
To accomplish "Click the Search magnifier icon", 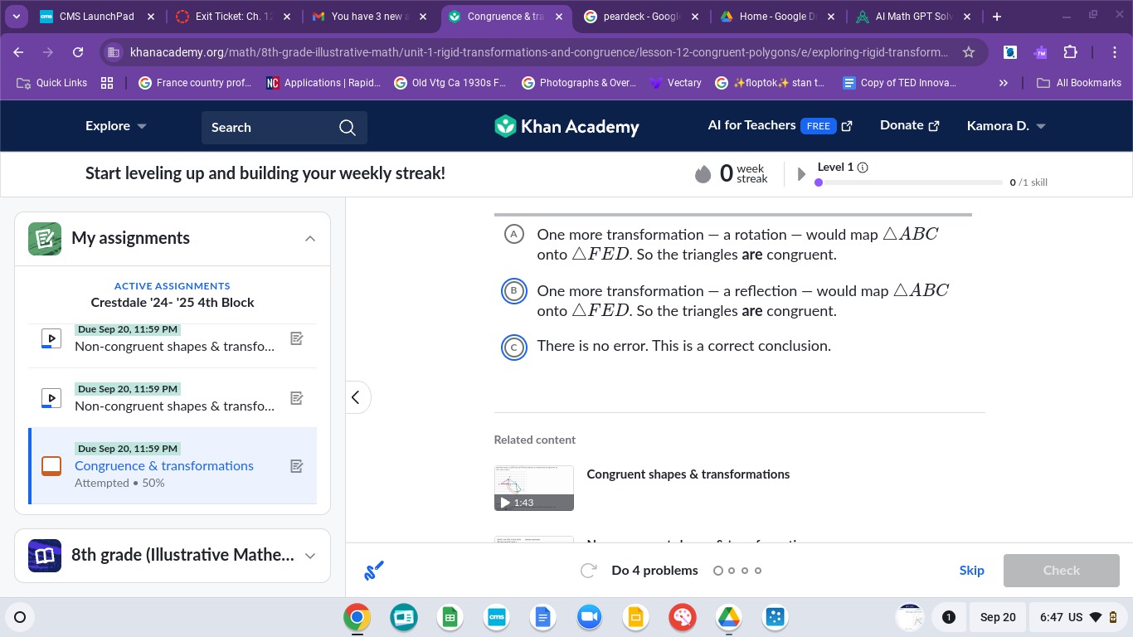I will (x=348, y=127).
